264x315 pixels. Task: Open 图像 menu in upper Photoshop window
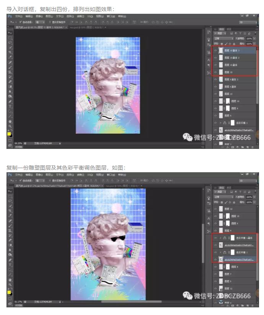click(39, 16)
